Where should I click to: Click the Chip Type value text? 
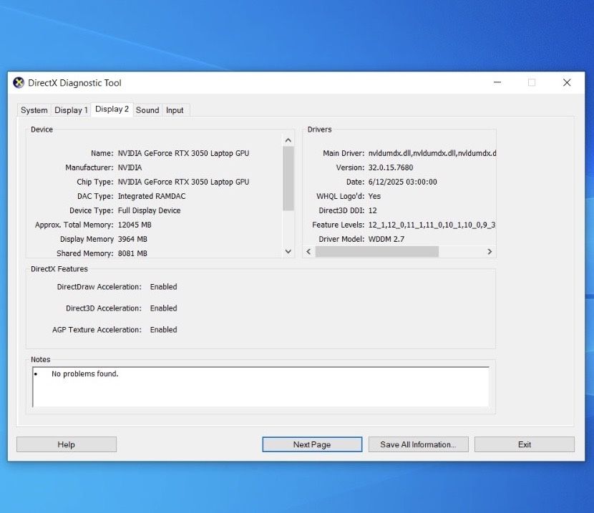coord(183,182)
